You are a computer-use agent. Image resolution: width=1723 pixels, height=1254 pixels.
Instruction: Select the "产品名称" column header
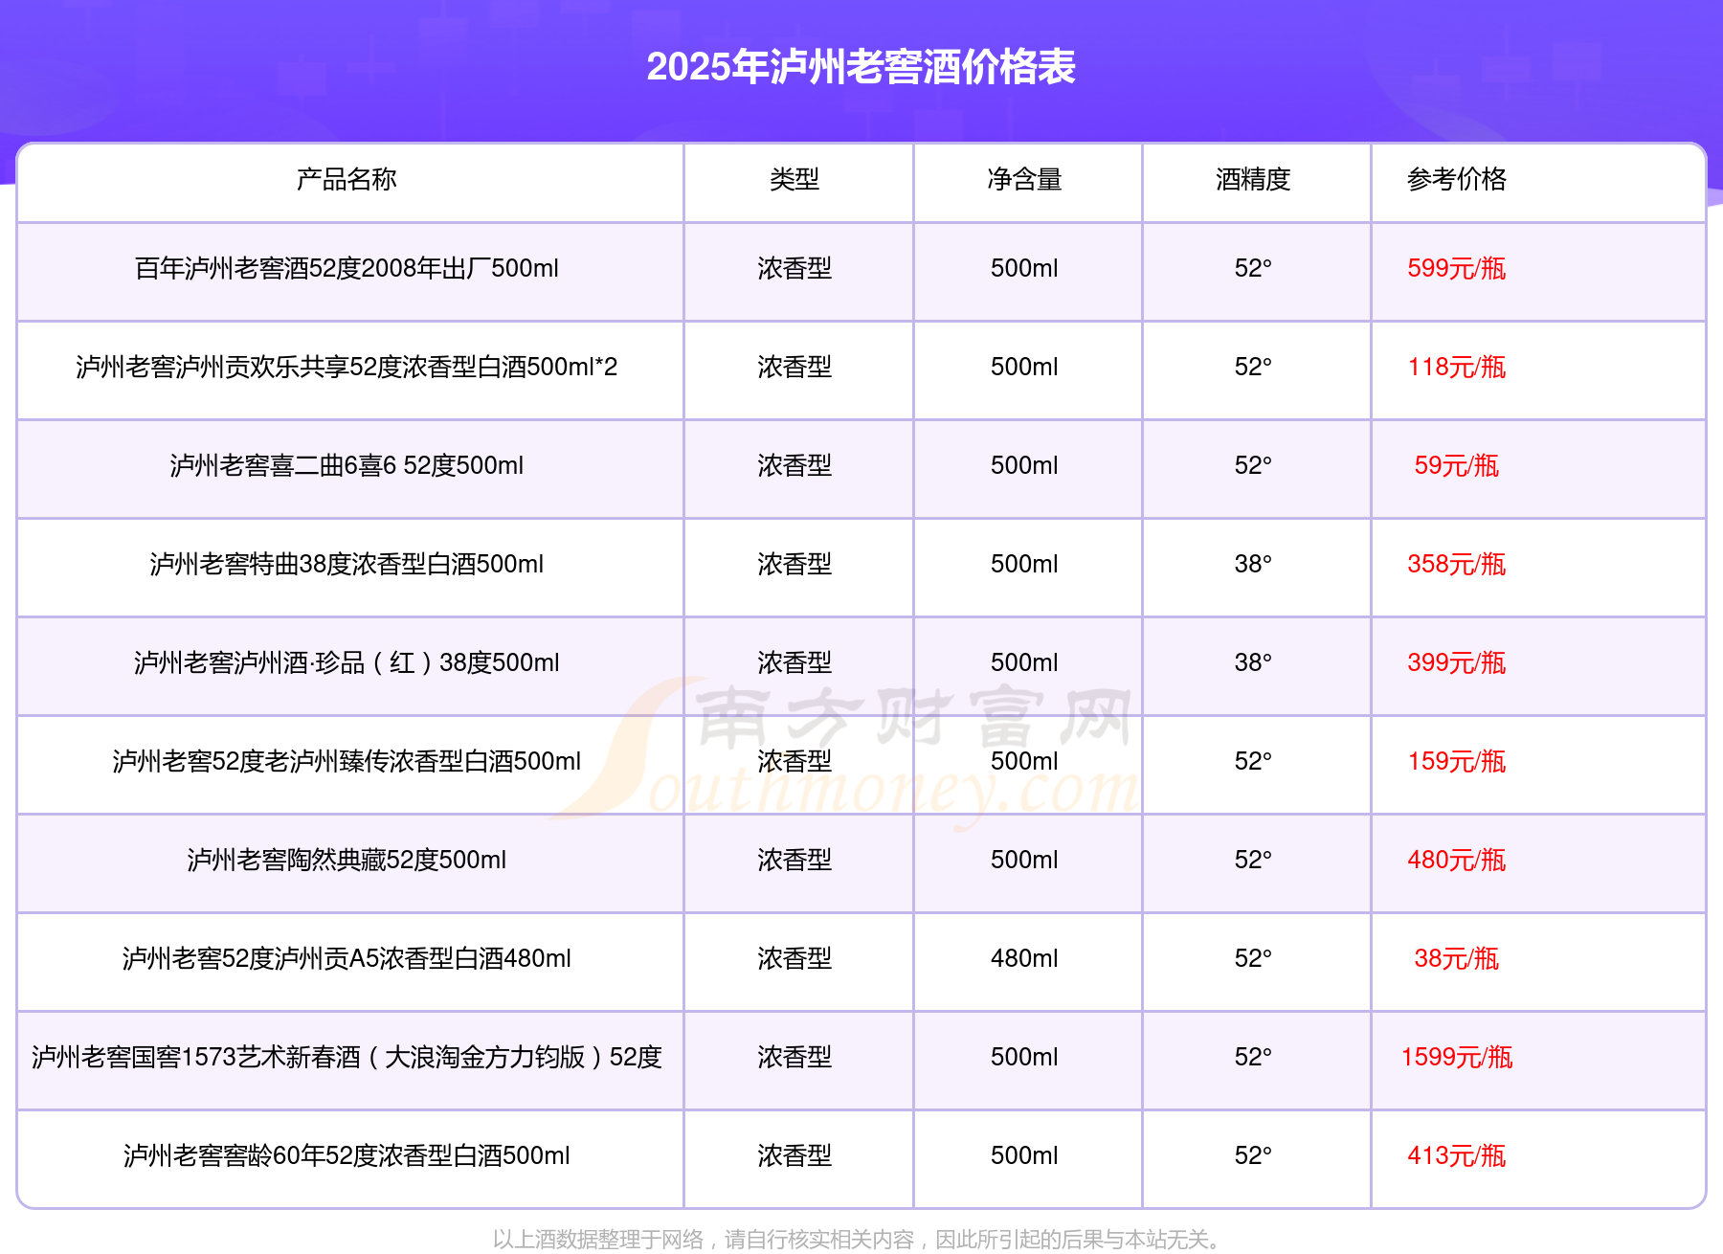click(347, 179)
